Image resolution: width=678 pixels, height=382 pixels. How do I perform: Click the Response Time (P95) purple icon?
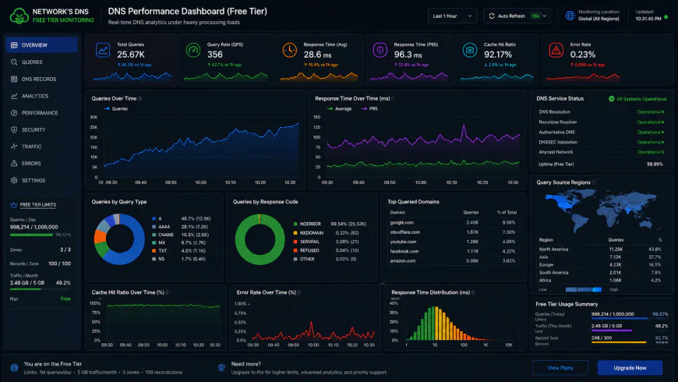(x=380, y=50)
